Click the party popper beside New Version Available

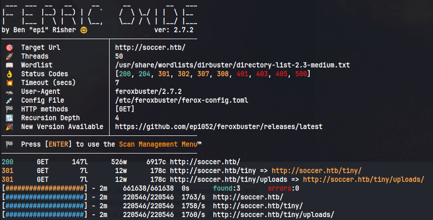point(9,127)
